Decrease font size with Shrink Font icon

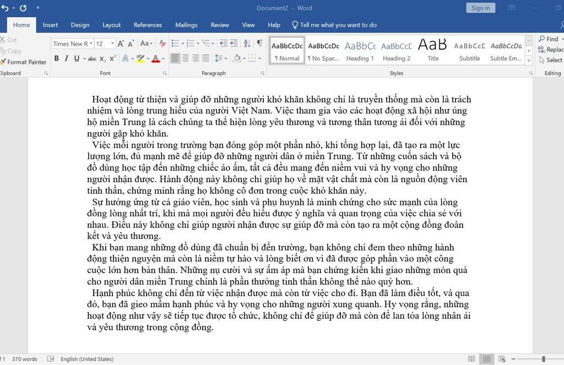131,43
